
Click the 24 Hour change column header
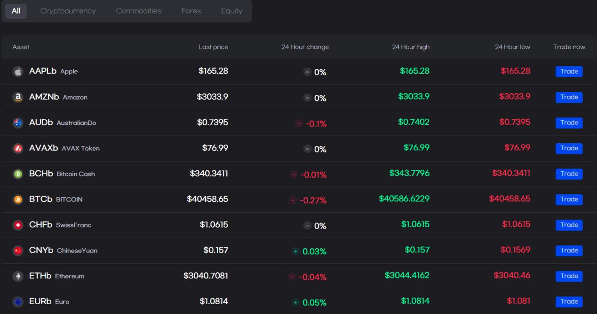tap(305, 47)
